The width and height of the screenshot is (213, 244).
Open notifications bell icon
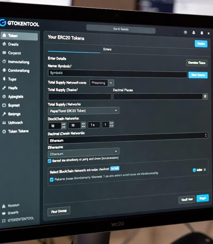(194, 33)
